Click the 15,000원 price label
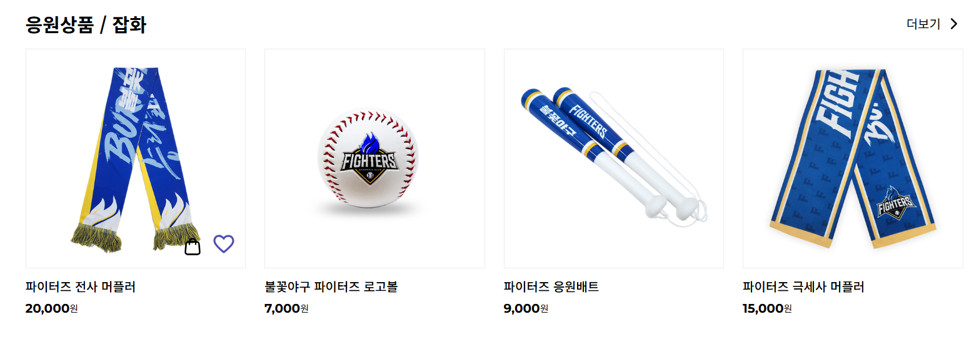The image size is (979, 362). coord(767,308)
